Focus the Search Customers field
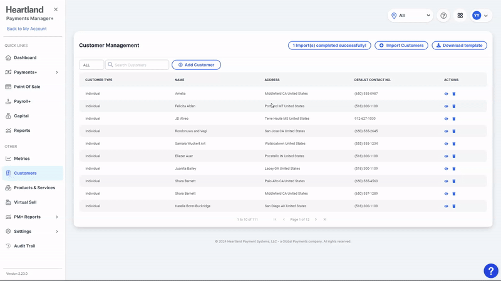Screen dimensions: 501x281 pos(137,65)
